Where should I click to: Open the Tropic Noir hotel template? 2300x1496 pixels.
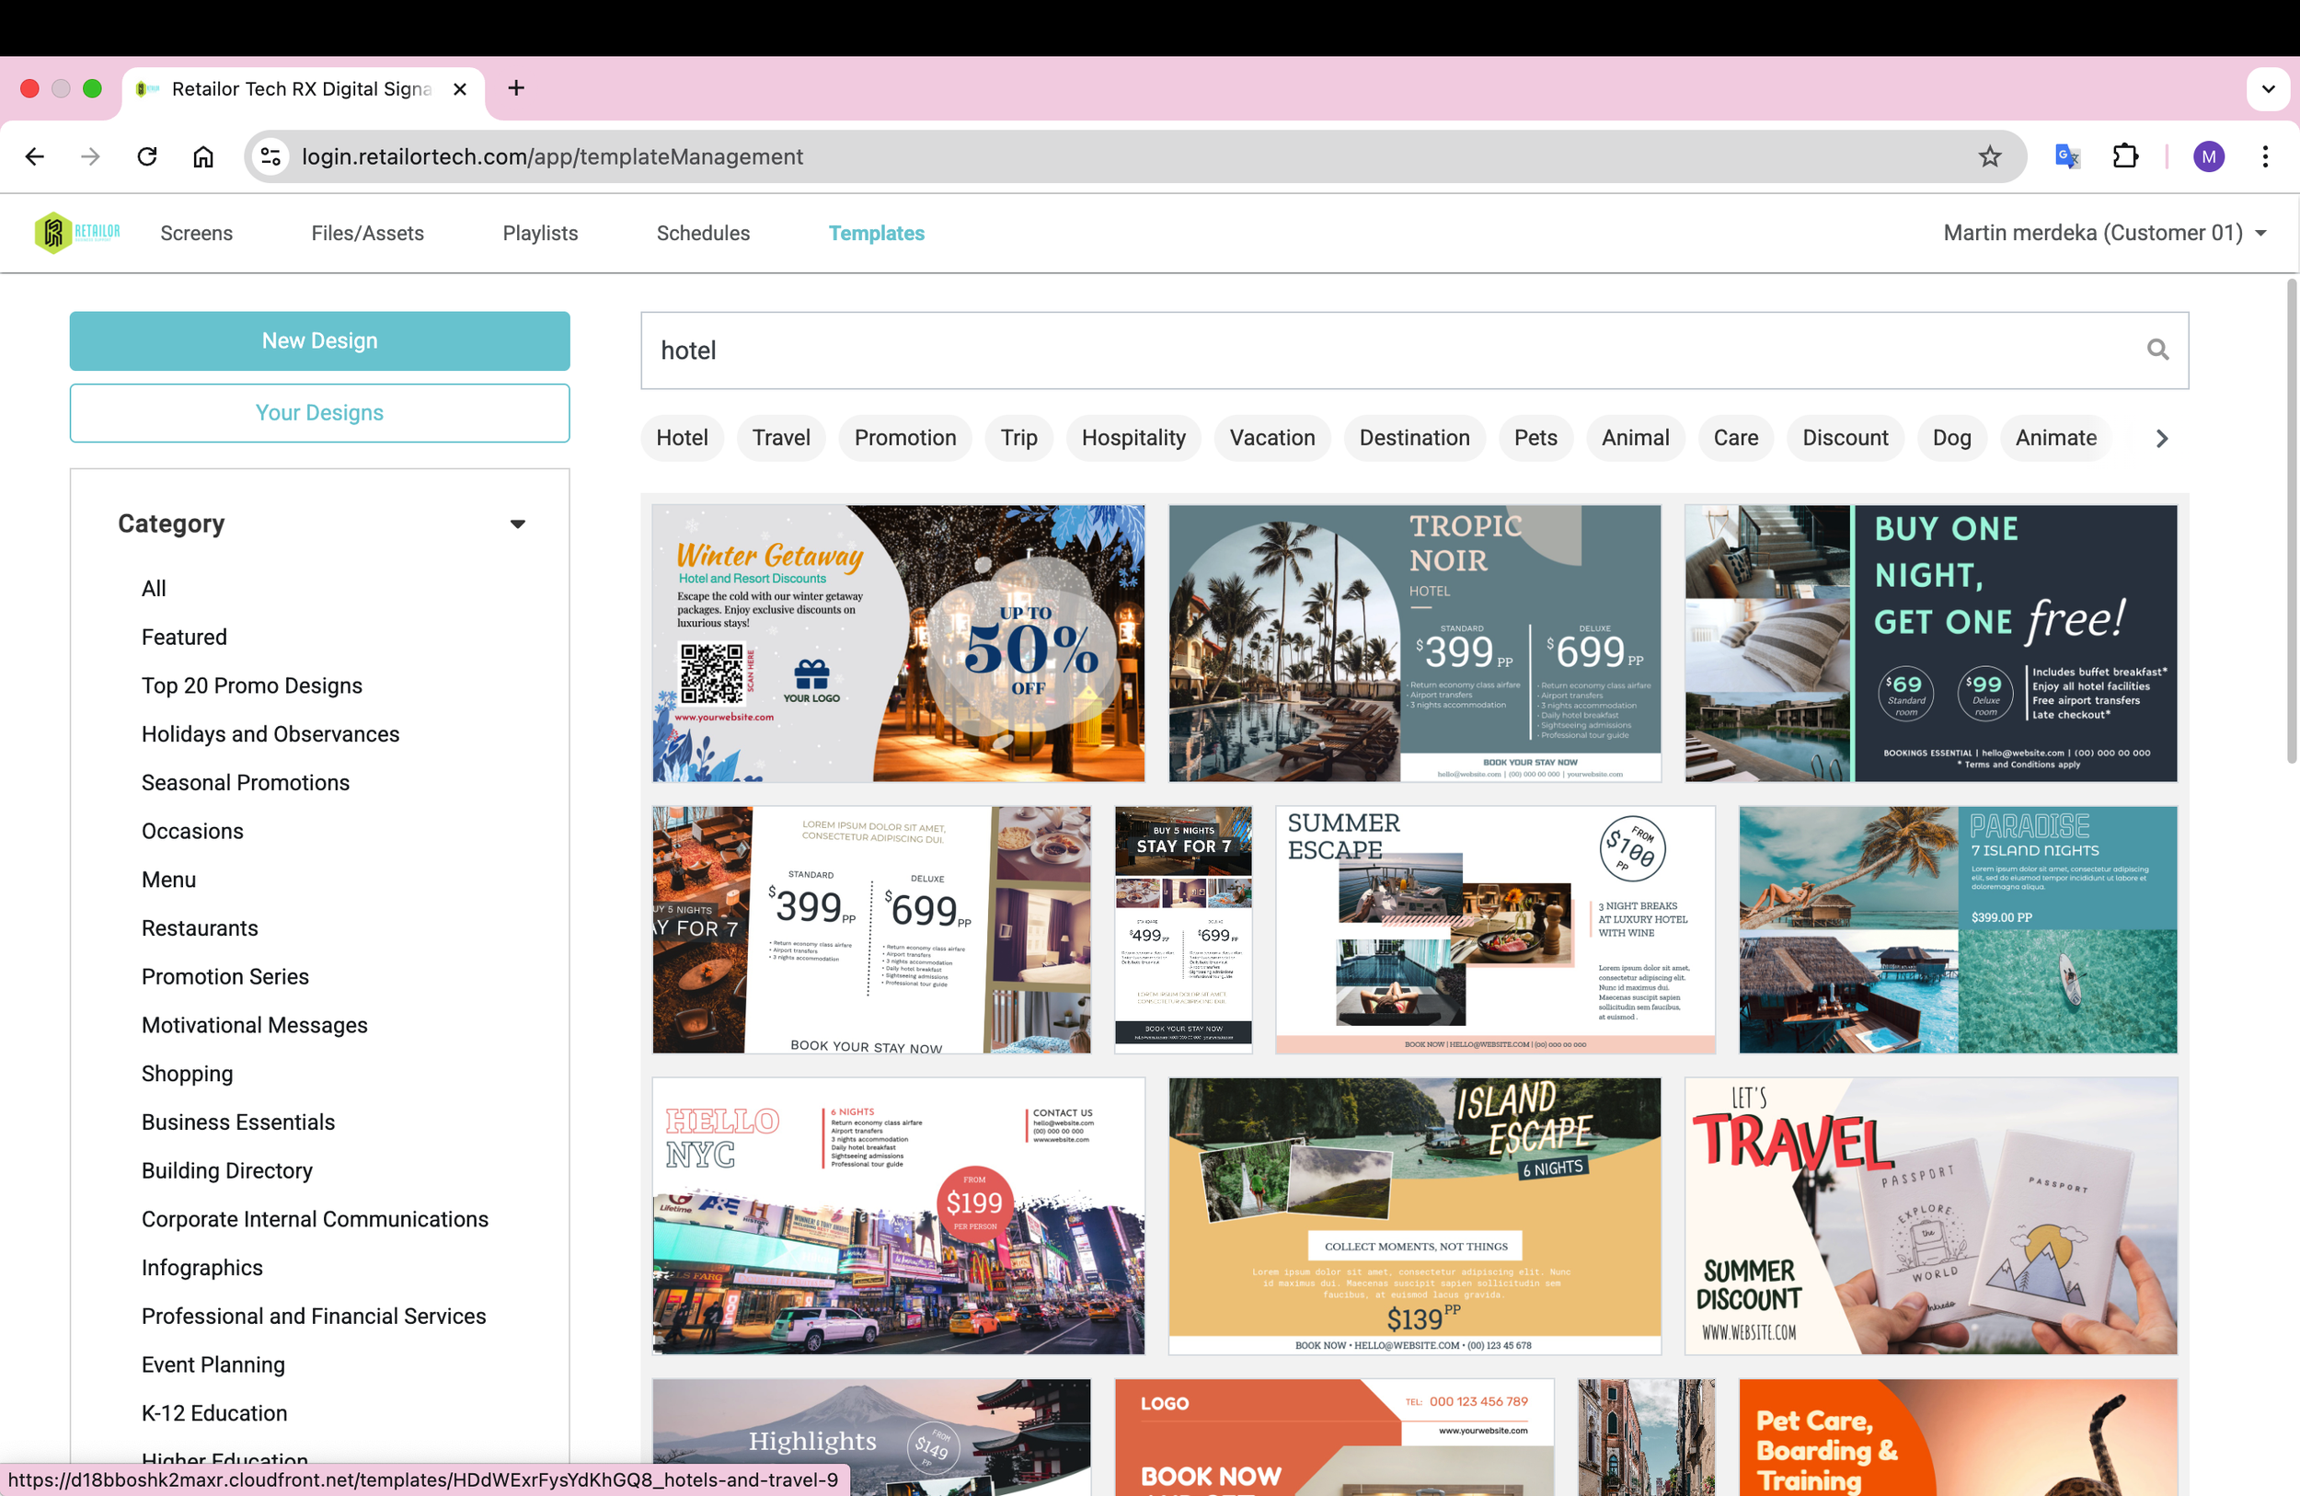tap(1414, 643)
